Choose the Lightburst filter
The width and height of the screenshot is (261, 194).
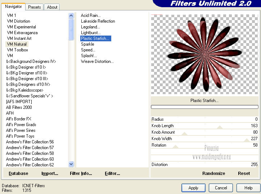point(91,33)
